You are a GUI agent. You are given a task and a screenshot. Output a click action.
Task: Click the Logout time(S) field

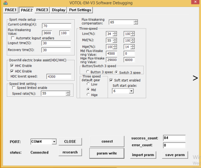56,43
